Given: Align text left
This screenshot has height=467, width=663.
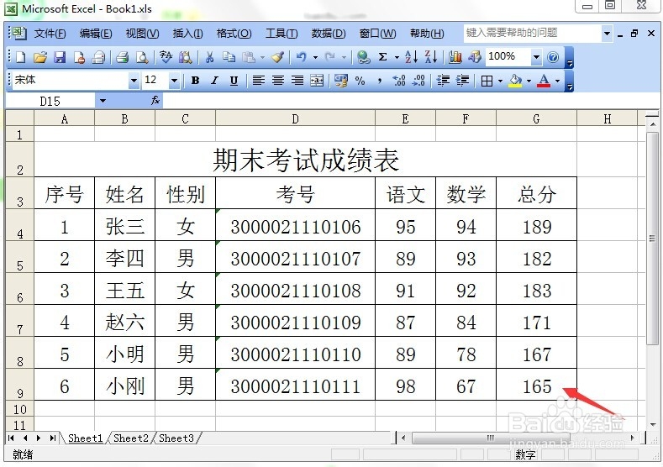Looking at the screenshot, I should click(x=258, y=81).
